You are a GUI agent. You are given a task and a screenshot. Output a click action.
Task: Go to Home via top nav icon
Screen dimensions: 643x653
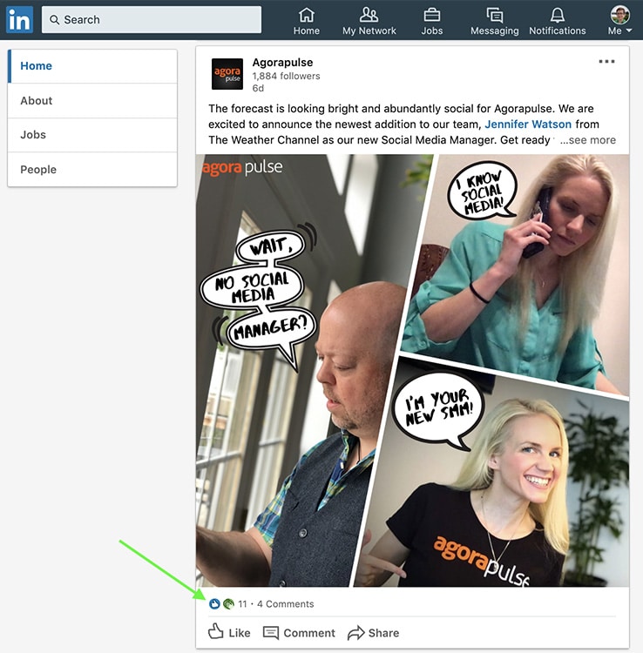[306, 21]
